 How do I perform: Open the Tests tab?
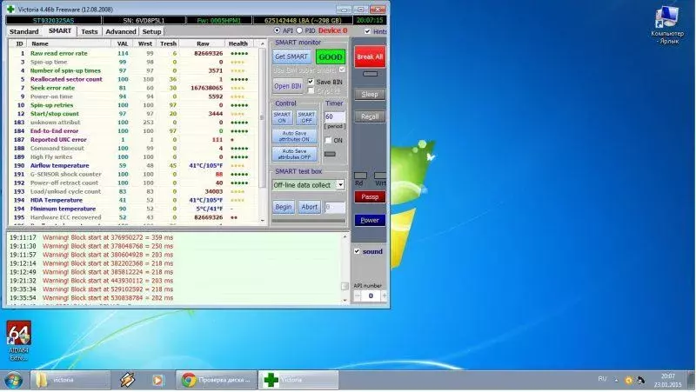pos(90,31)
